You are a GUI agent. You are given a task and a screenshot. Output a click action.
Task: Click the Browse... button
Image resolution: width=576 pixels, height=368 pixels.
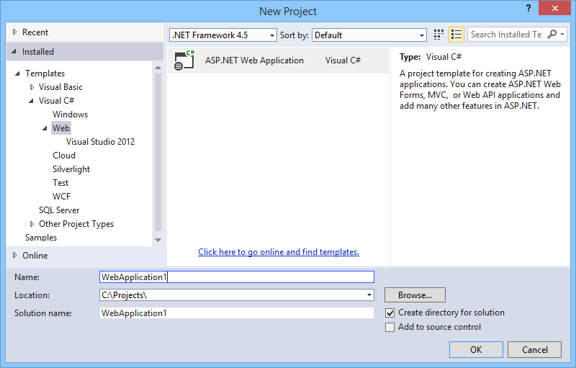pyautogui.click(x=415, y=295)
